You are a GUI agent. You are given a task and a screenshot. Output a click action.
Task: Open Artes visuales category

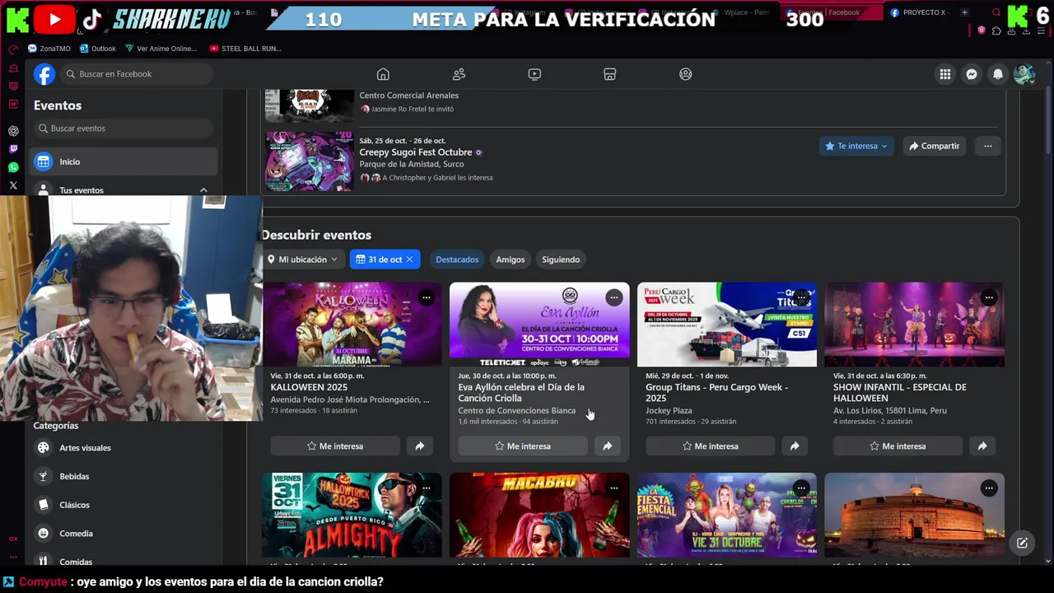124,448
